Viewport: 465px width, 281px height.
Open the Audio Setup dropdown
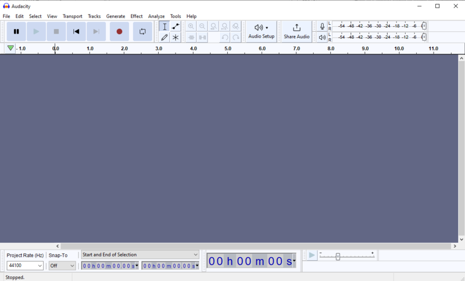[261, 31]
